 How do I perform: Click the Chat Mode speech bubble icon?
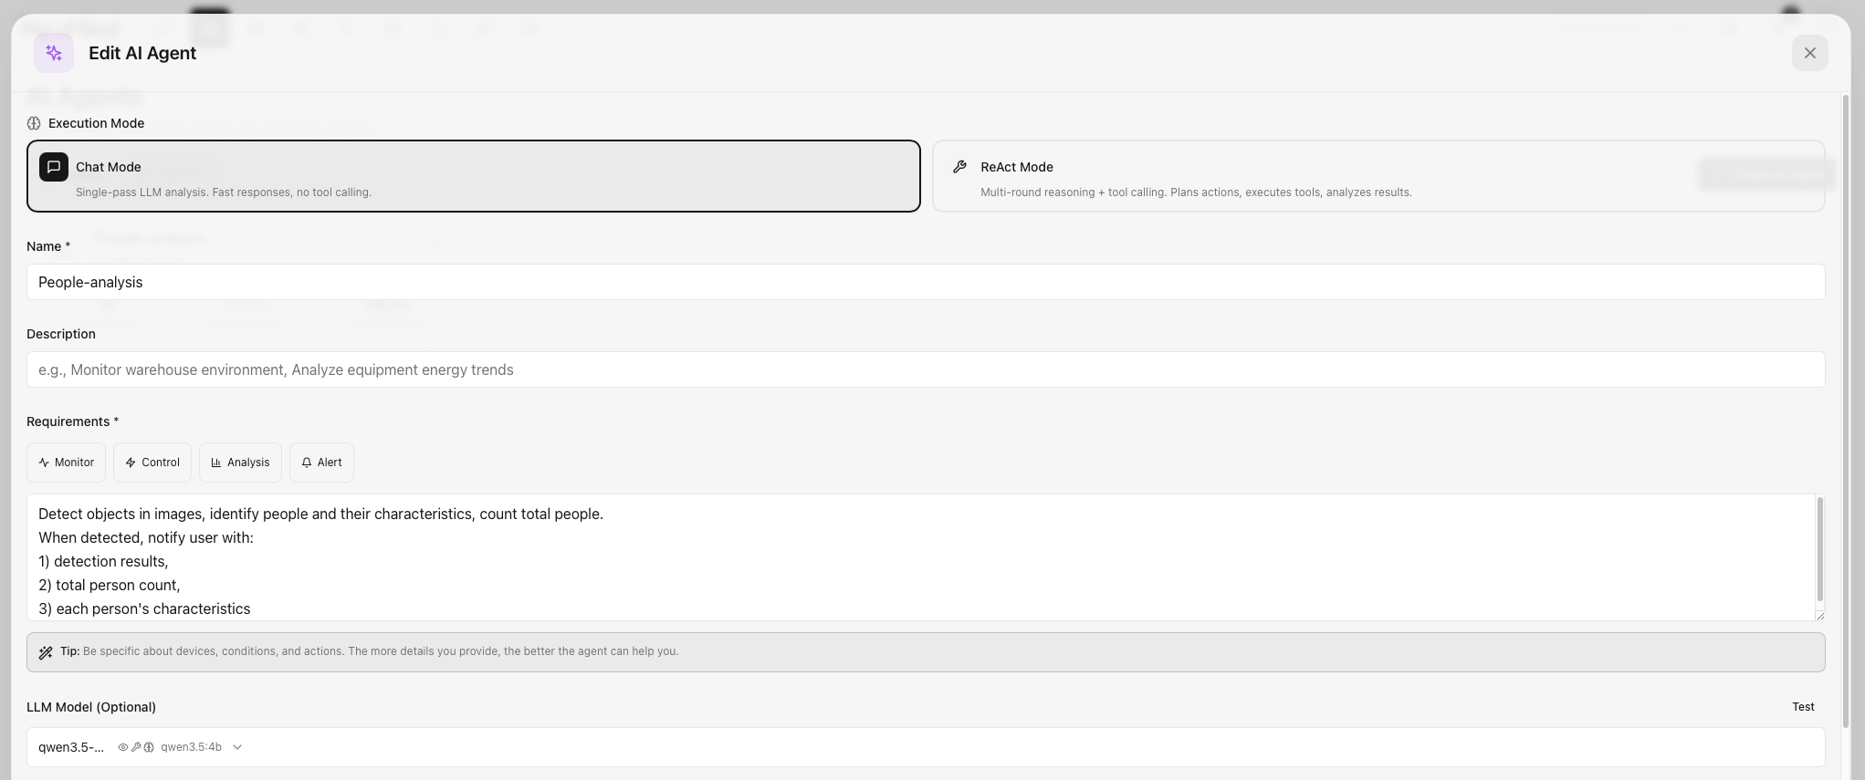click(x=54, y=167)
